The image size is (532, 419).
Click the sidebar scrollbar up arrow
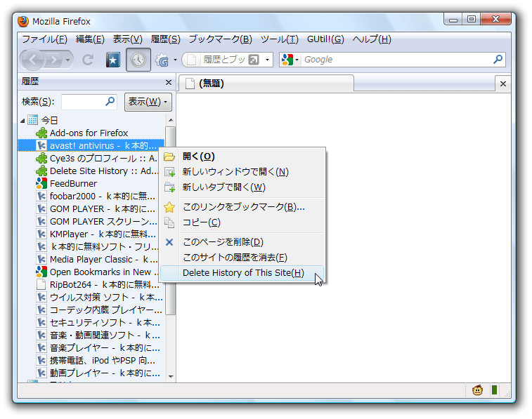171,120
